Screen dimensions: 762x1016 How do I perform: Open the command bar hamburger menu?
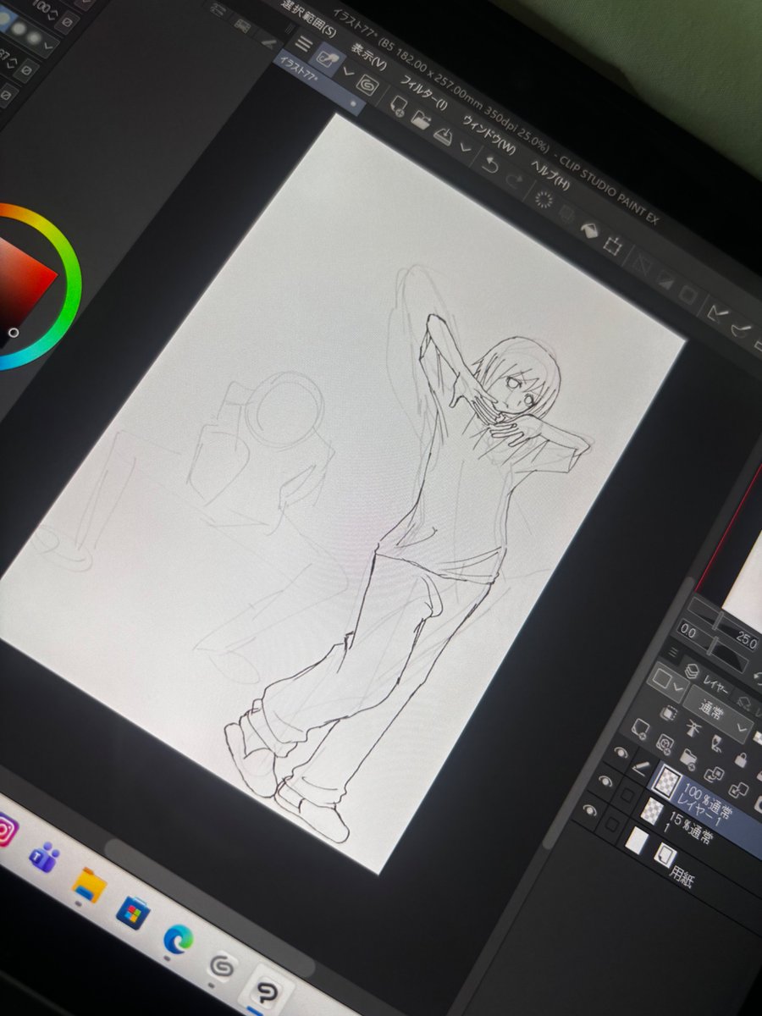(x=304, y=44)
